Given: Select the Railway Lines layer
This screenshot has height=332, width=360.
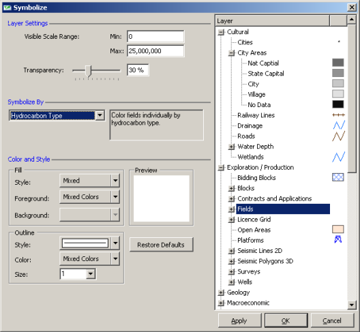Looking at the screenshot, I should coord(256,115).
